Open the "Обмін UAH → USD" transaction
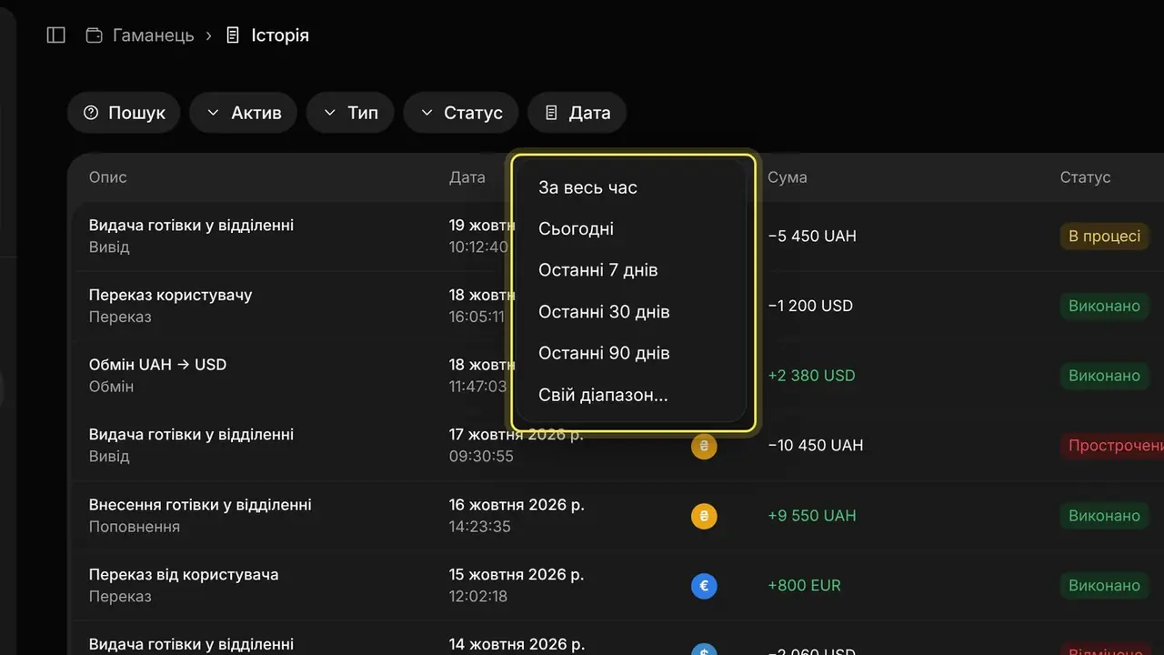 click(x=158, y=365)
